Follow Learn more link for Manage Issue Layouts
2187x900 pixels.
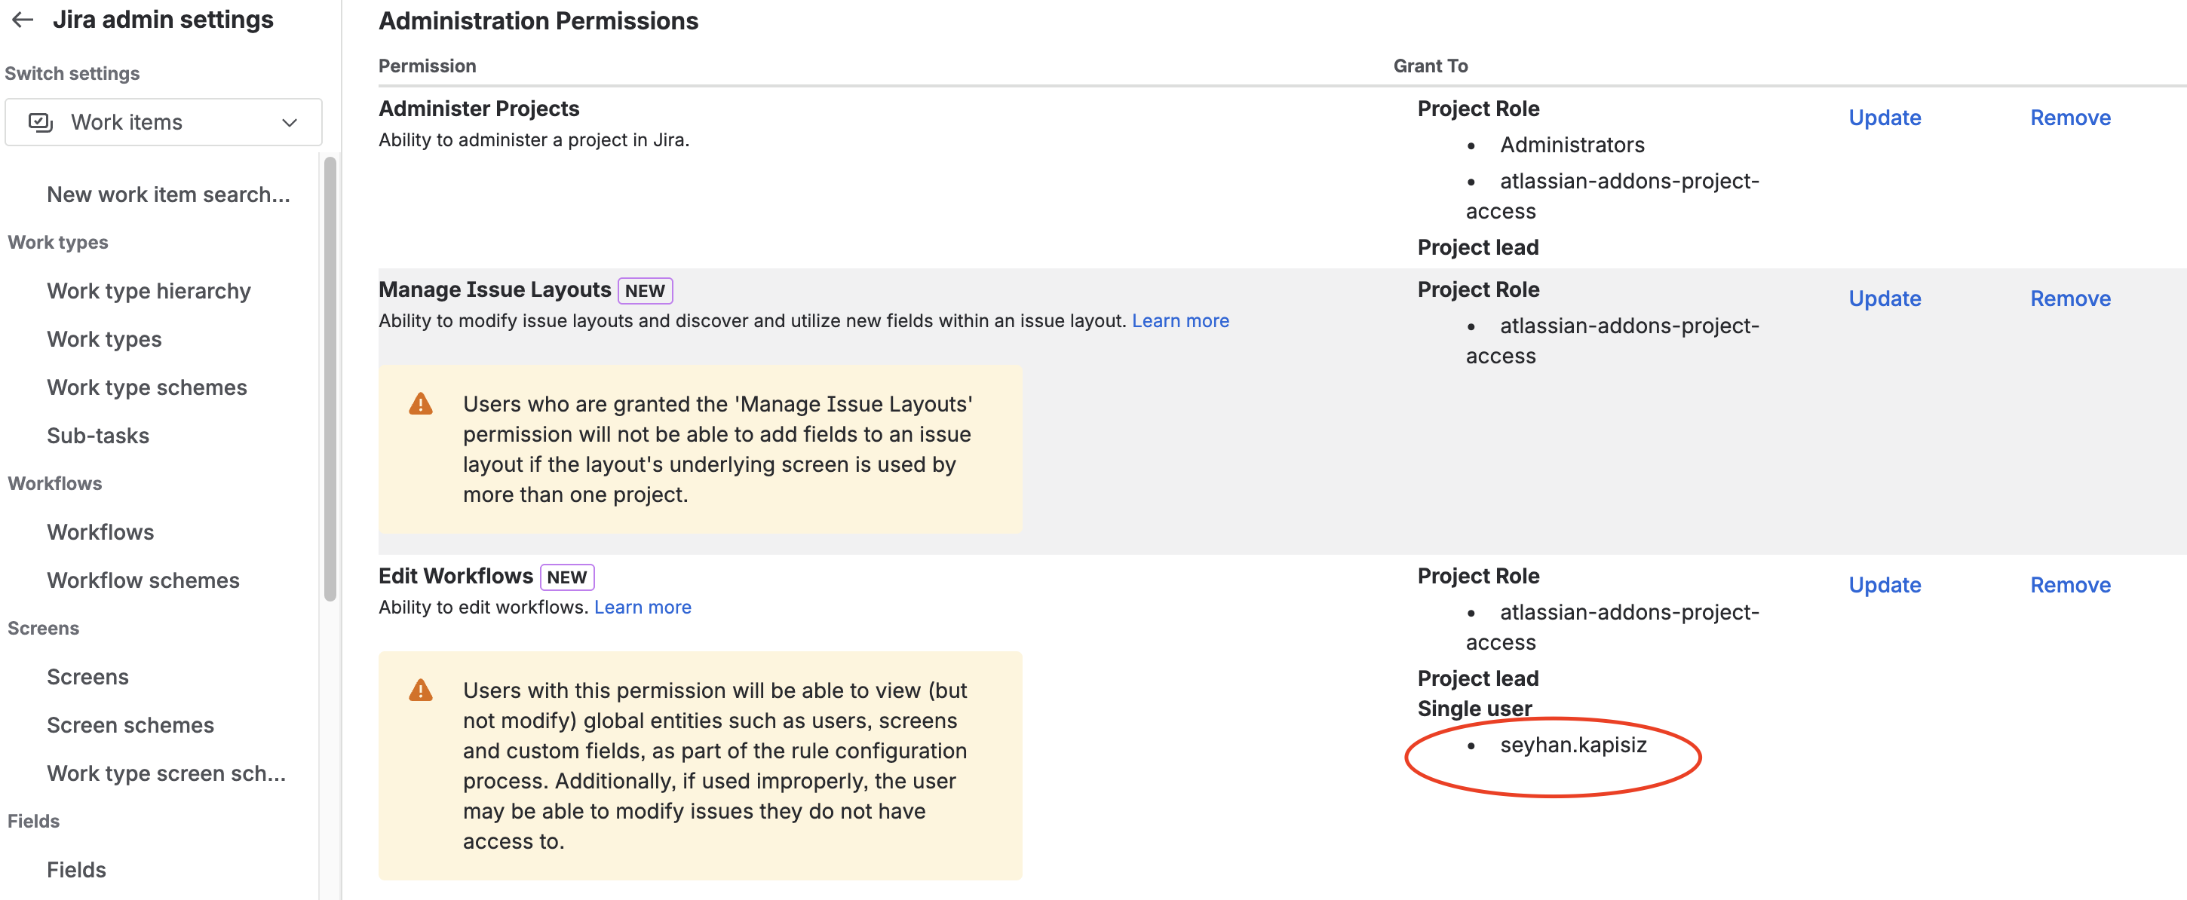(1180, 320)
